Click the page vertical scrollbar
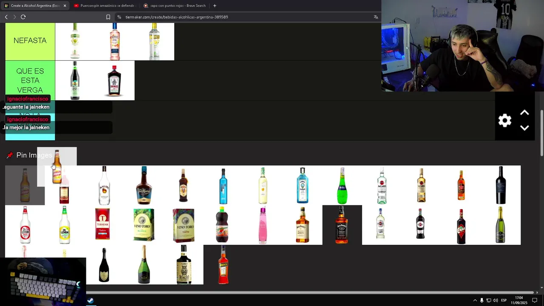 541,133
